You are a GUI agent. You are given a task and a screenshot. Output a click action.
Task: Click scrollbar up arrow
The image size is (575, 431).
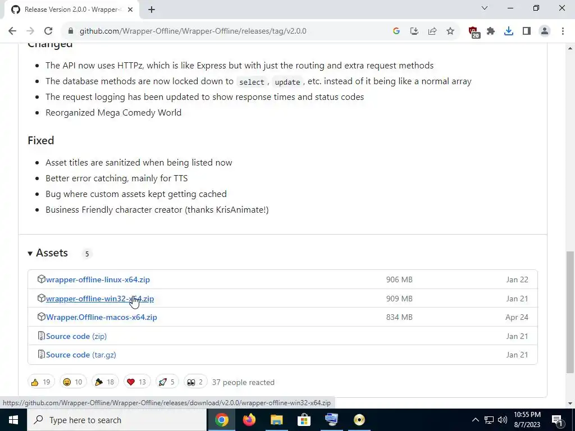click(x=570, y=48)
